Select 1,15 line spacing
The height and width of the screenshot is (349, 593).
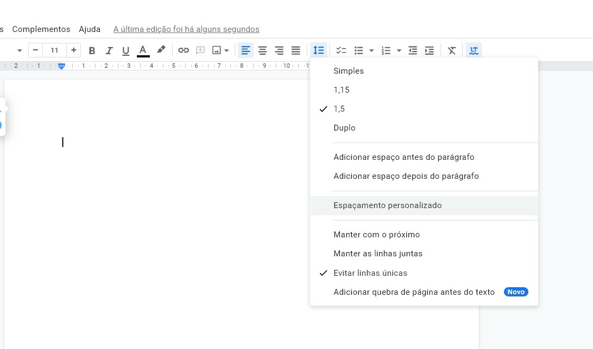(x=424, y=90)
